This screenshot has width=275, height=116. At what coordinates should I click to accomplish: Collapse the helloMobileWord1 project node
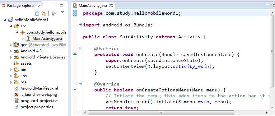tap(5, 20)
